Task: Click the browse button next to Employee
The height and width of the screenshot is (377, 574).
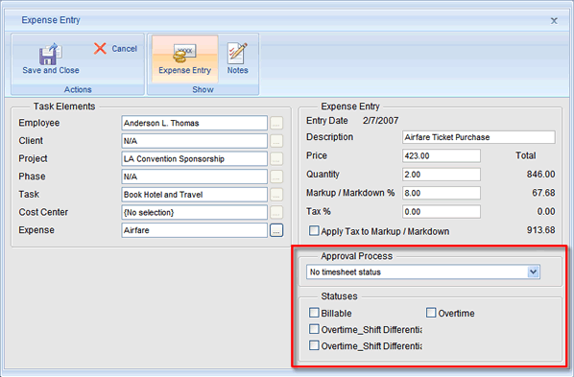Action: click(x=276, y=123)
